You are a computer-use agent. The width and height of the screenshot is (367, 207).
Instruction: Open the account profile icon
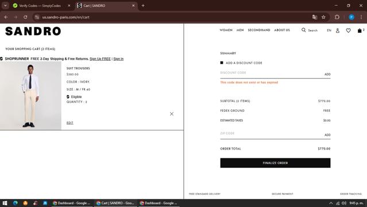[338, 30]
